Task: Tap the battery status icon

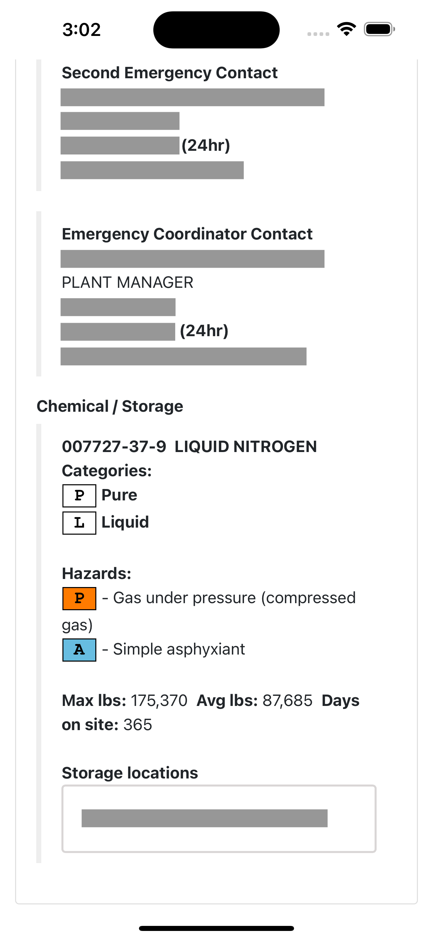Action: coord(379,29)
